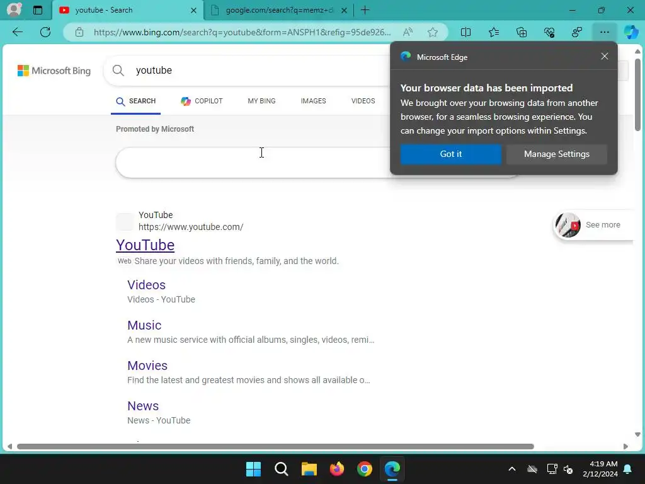Refresh the current page
This screenshot has width=645, height=484.
45,32
